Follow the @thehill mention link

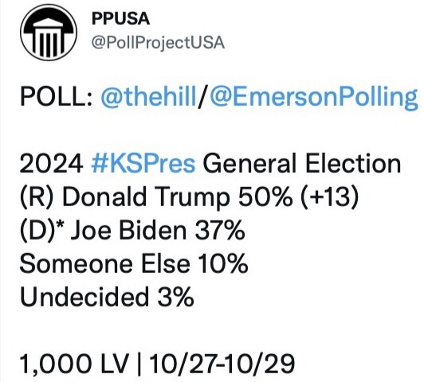[x=148, y=96]
